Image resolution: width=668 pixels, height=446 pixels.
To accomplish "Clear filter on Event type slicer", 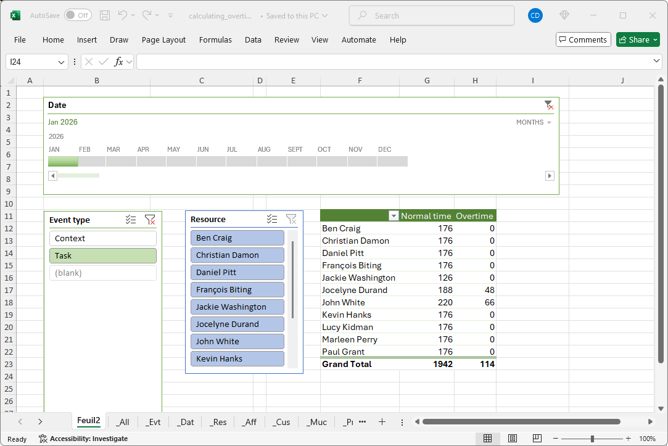I will pos(150,220).
